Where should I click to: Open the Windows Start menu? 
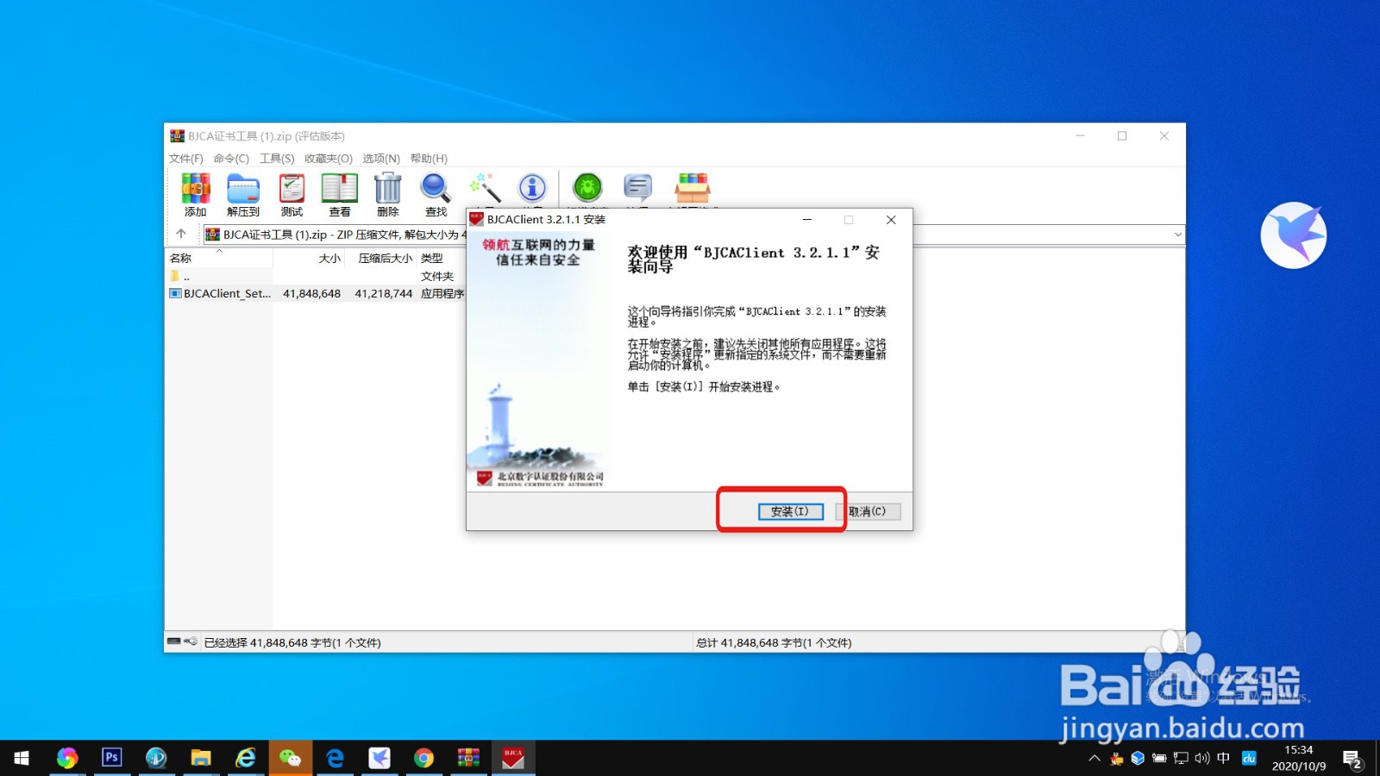click(x=22, y=758)
